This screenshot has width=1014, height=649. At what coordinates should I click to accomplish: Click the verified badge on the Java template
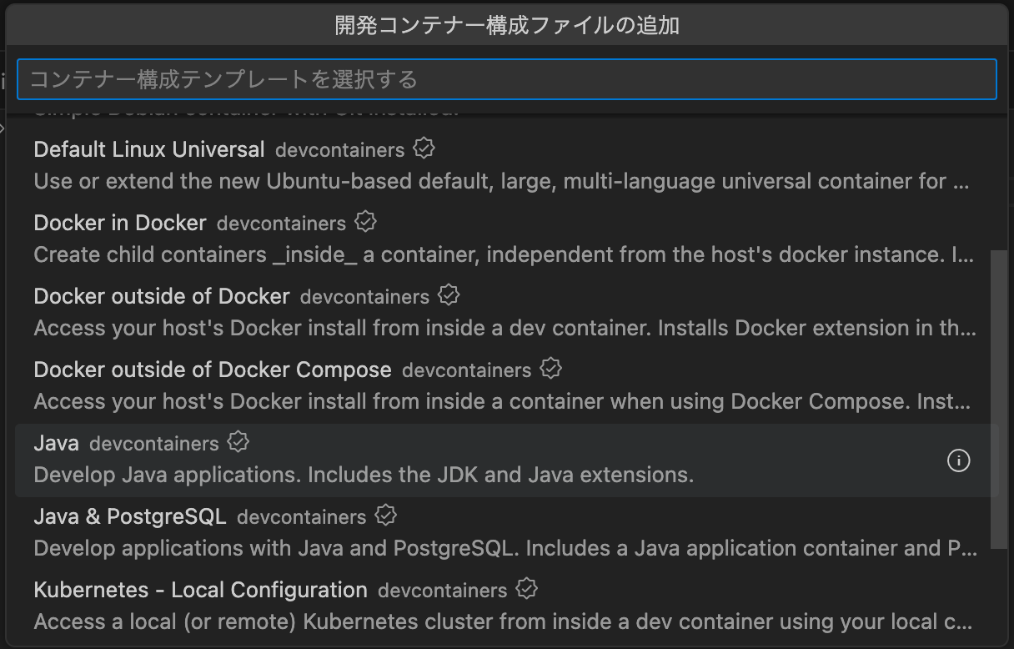(238, 442)
